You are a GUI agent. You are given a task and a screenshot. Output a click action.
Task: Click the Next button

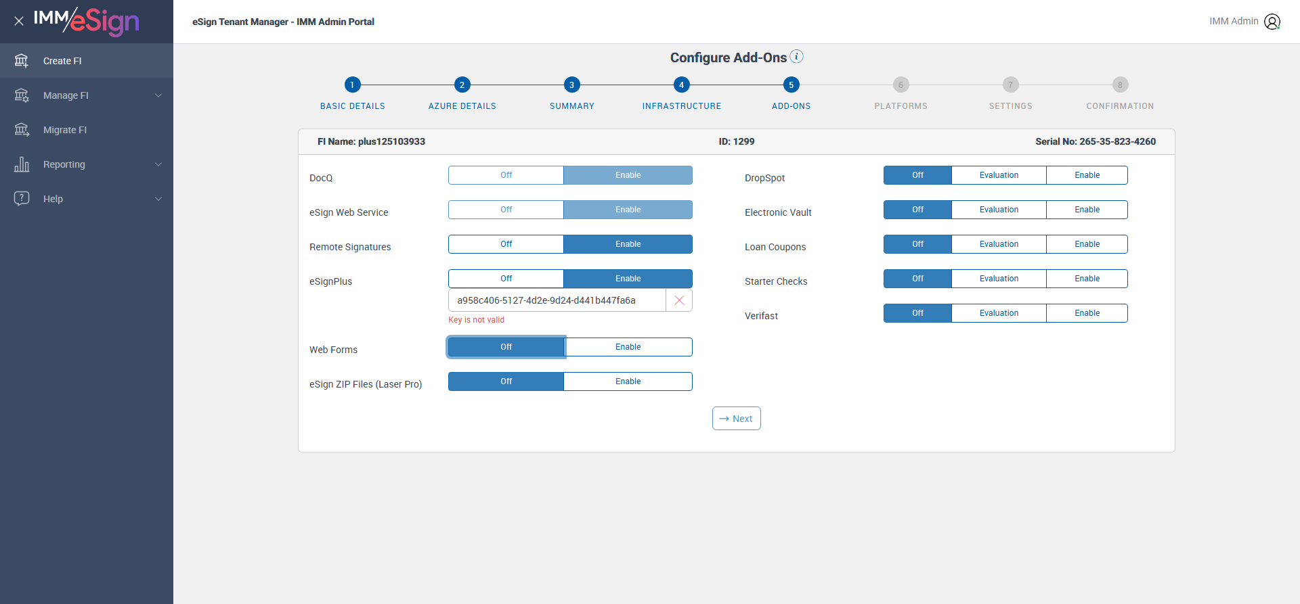tap(736, 419)
